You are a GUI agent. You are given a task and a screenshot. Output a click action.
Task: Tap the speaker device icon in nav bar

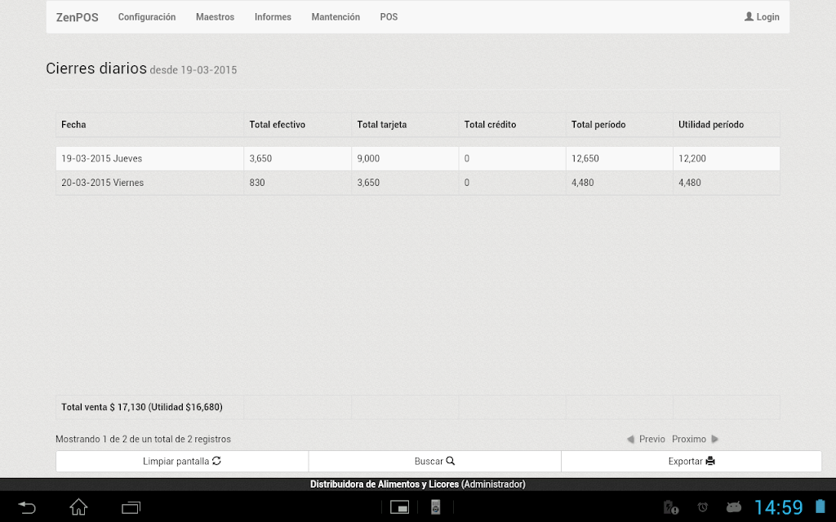[436, 507]
